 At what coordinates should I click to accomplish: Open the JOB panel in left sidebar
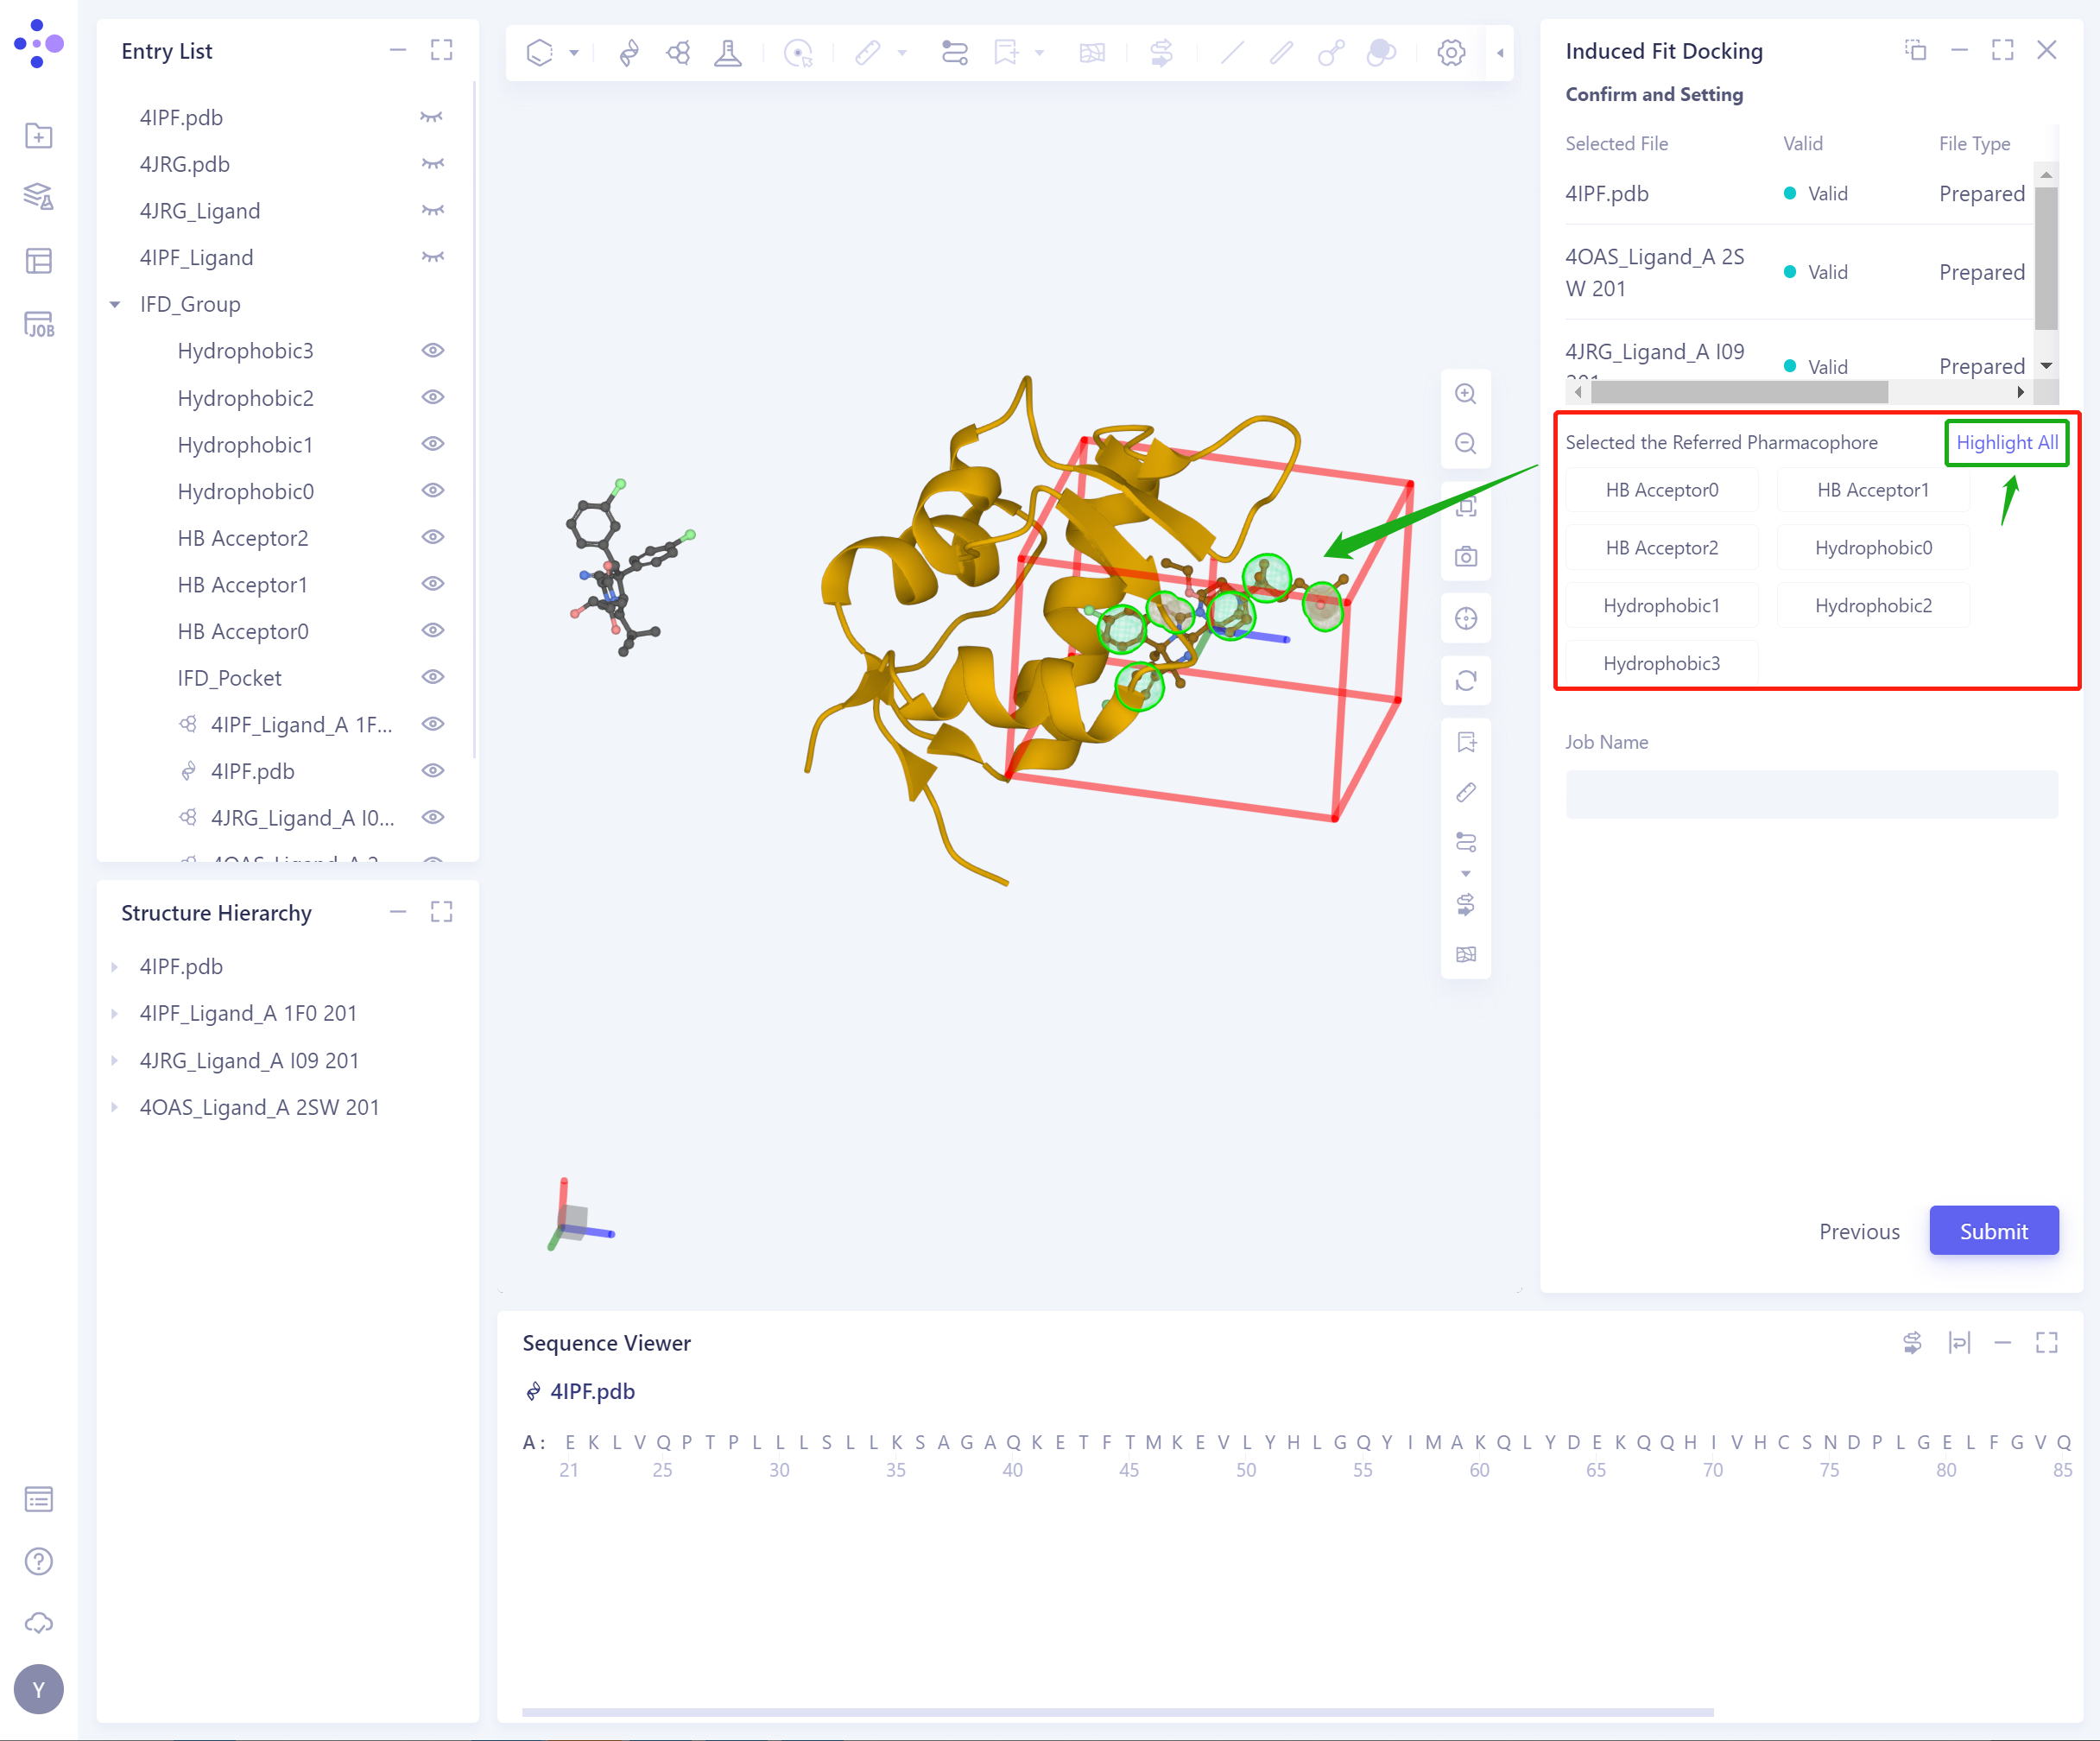tap(38, 324)
